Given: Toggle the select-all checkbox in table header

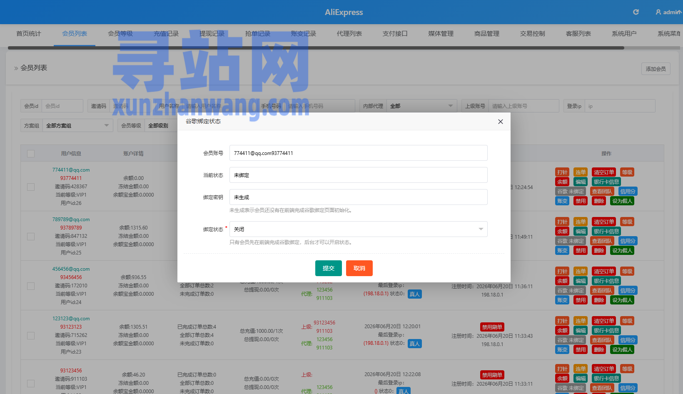Looking at the screenshot, I should (x=31, y=154).
